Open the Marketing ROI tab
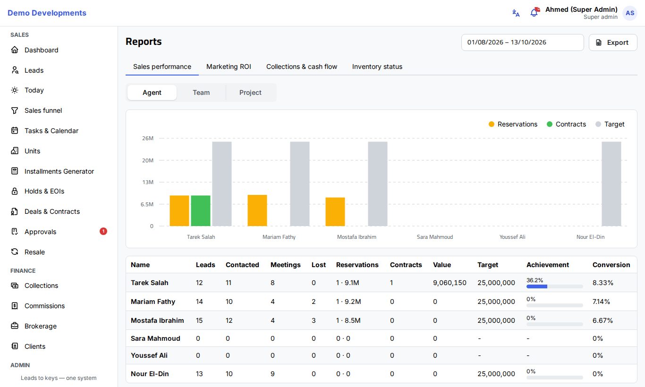This screenshot has height=387, width=645. click(229, 67)
